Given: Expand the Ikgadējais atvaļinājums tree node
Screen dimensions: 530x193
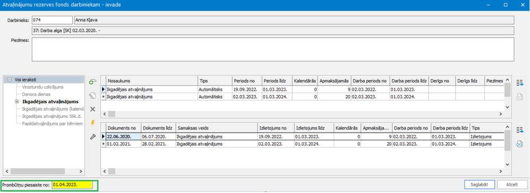Looking at the screenshot, I should point(17,101).
